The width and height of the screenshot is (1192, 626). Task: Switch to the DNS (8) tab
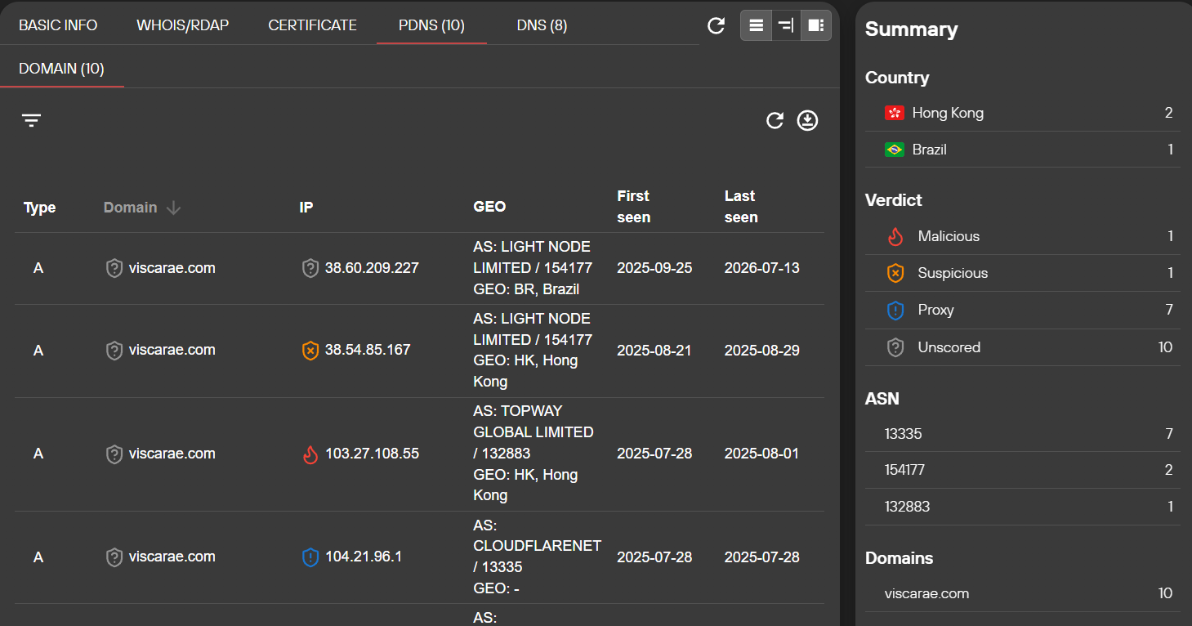point(542,25)
